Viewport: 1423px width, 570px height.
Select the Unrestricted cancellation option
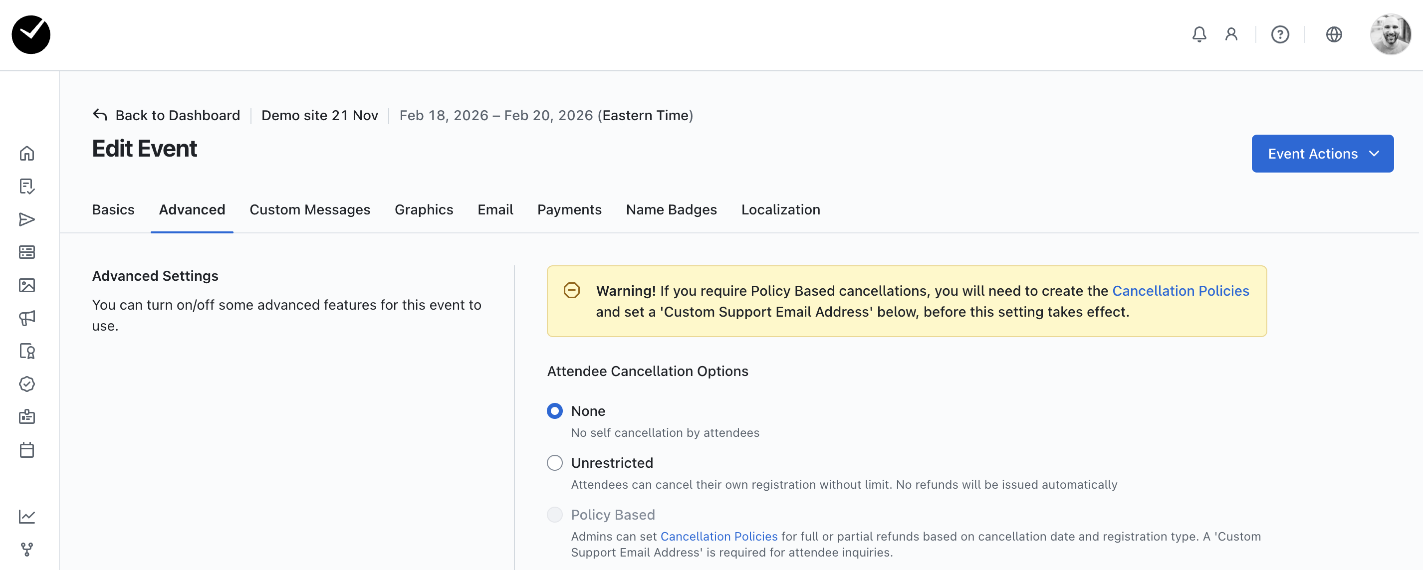555,463
